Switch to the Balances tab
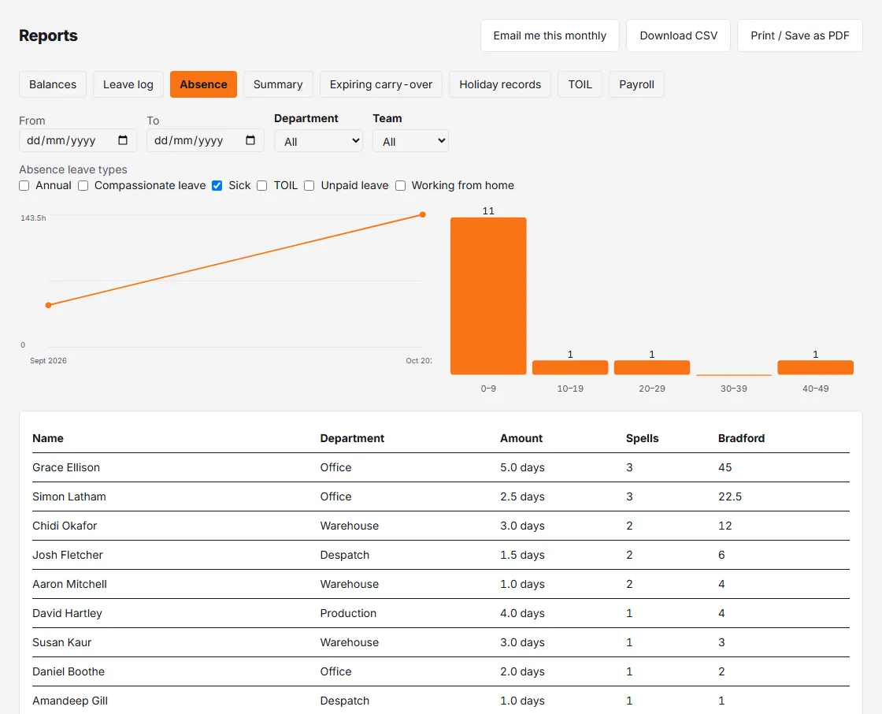The width and height of the screenshot is (882, 714). 53,84
